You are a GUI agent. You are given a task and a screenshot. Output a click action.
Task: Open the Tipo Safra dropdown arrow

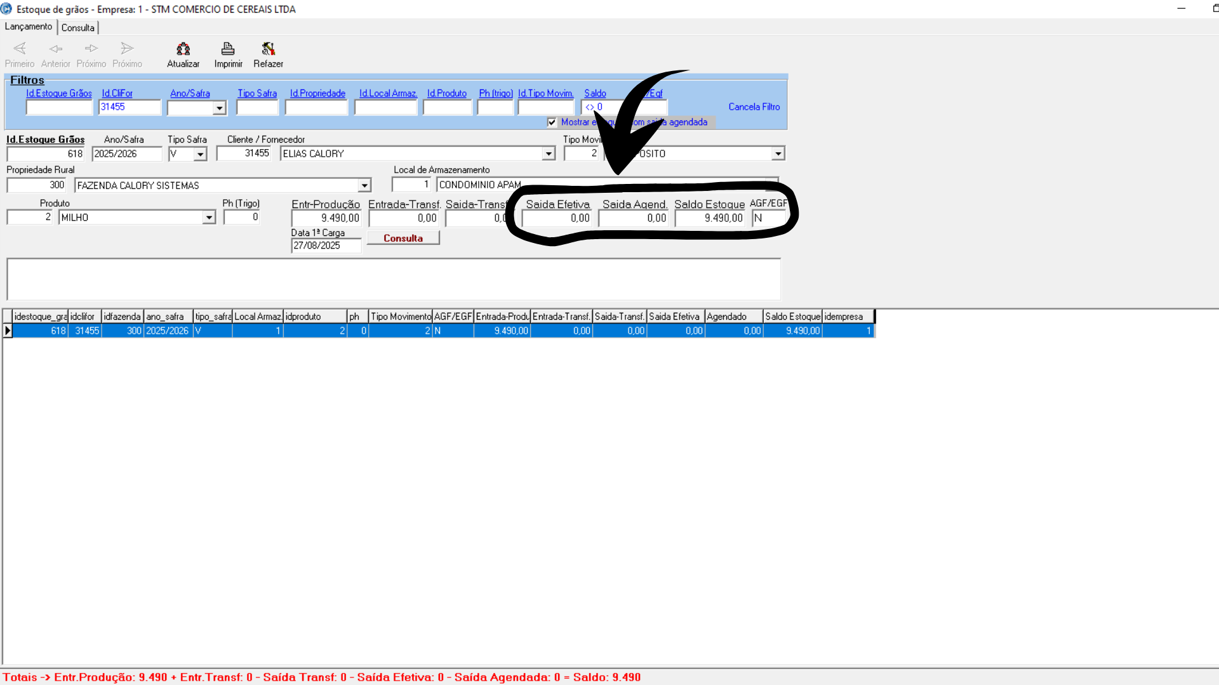201,154
